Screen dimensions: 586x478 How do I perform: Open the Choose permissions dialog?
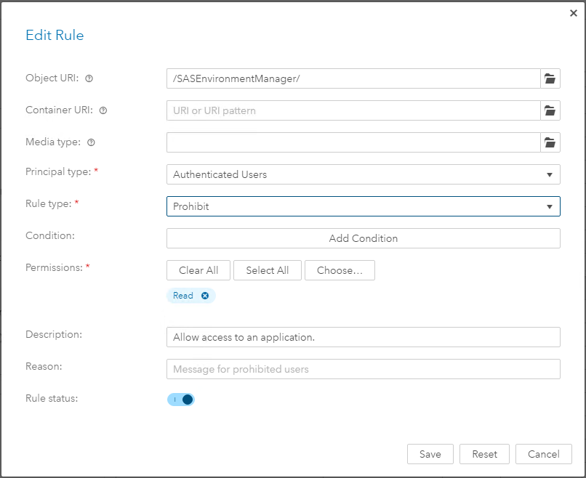tap(340, 270)
